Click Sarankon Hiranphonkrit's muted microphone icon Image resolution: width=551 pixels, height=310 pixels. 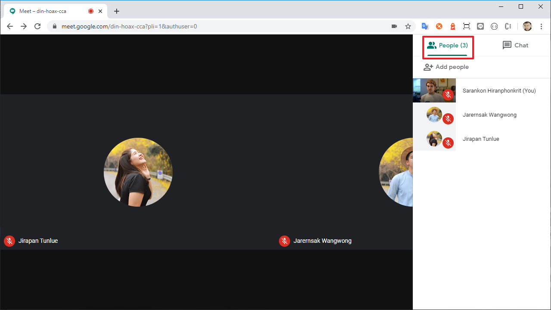(x=448, y=95)
